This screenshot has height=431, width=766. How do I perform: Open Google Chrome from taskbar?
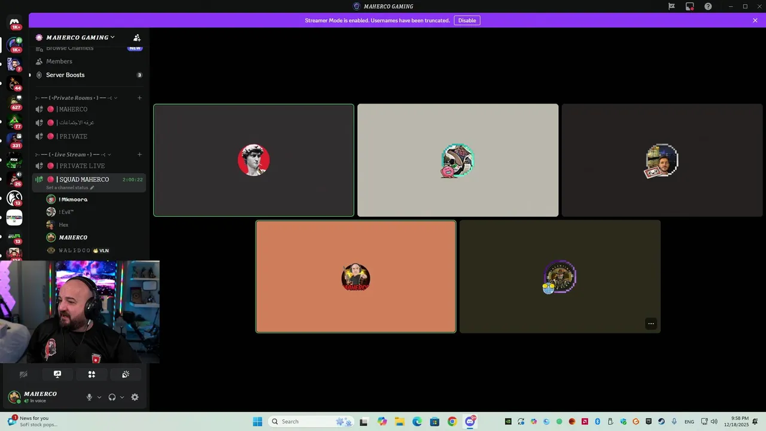click(x=452, y=421)
